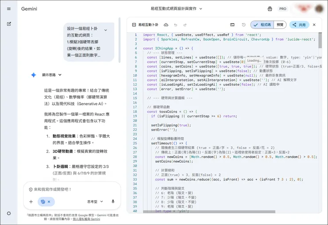Click the 易經互動卜卦 canvas title

point(148,25)
